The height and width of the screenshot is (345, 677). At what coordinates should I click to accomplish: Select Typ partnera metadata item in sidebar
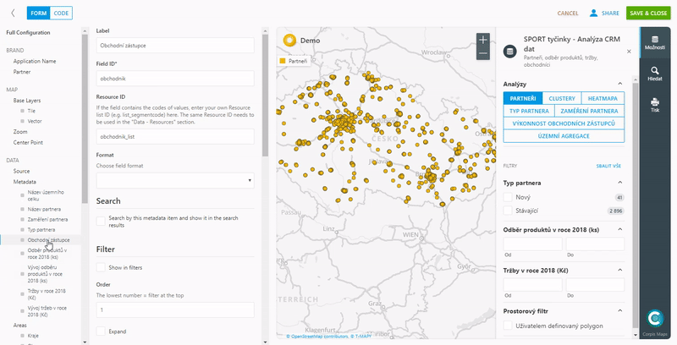[41, 229]
